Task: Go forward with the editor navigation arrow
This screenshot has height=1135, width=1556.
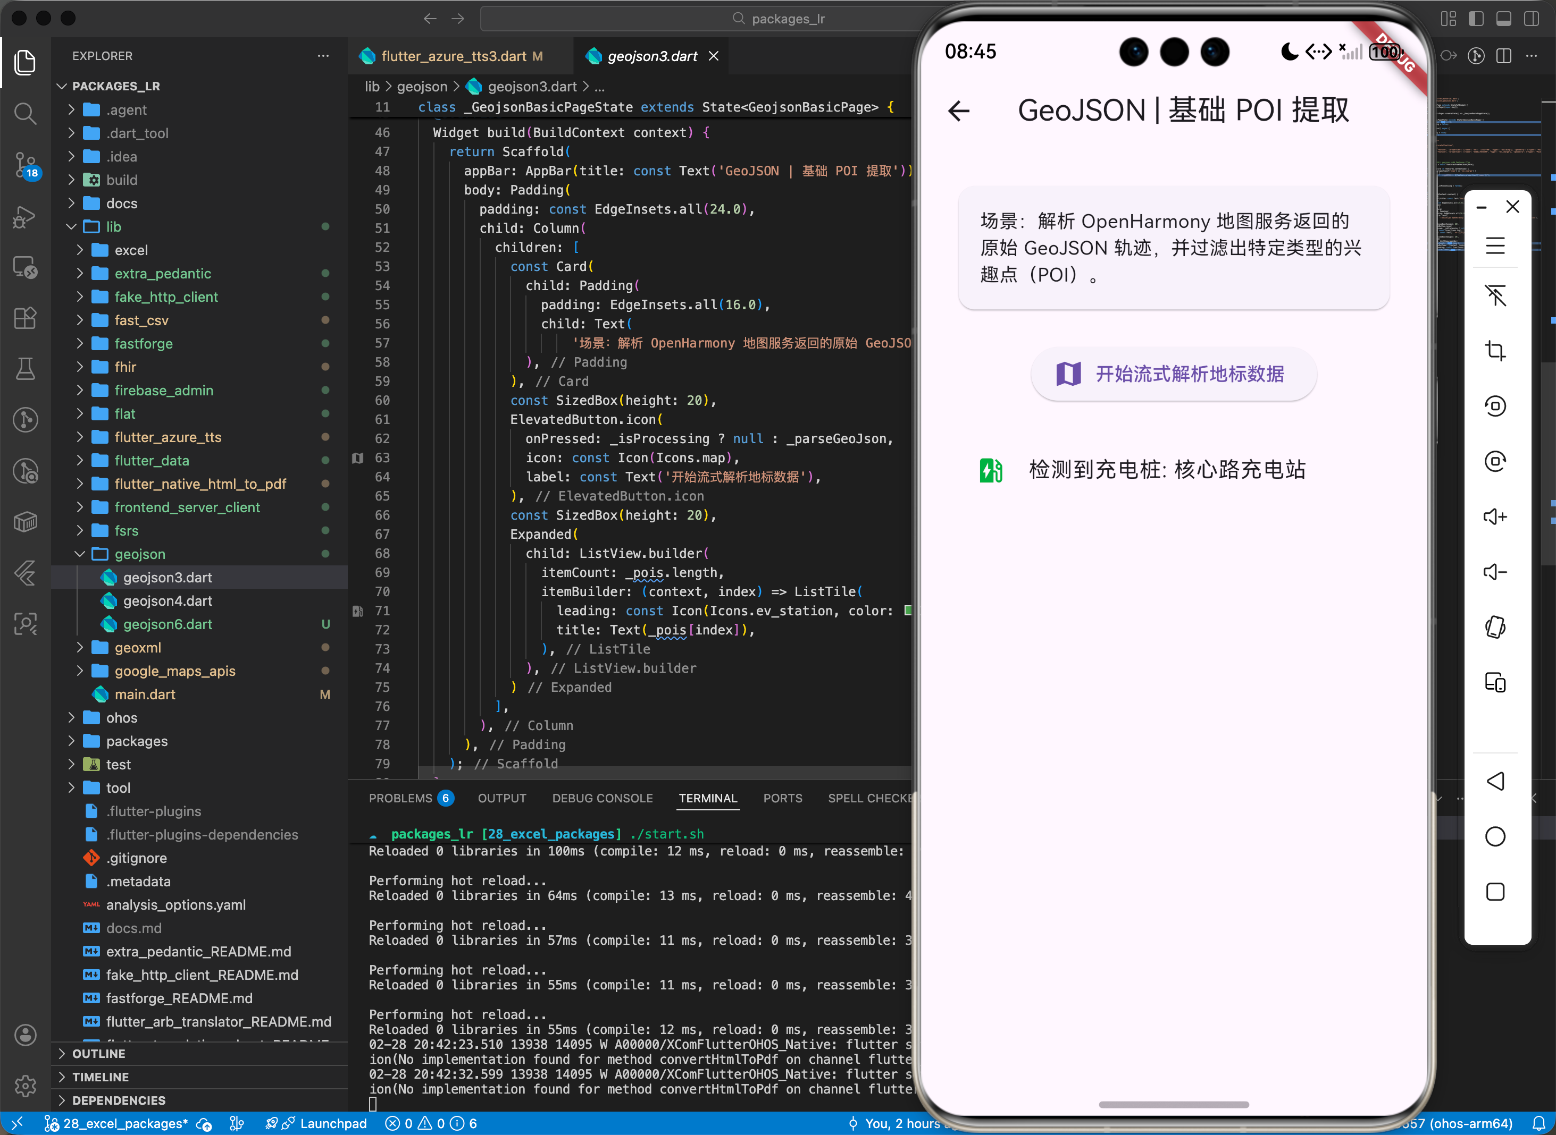Action: [x=458, y=19]
